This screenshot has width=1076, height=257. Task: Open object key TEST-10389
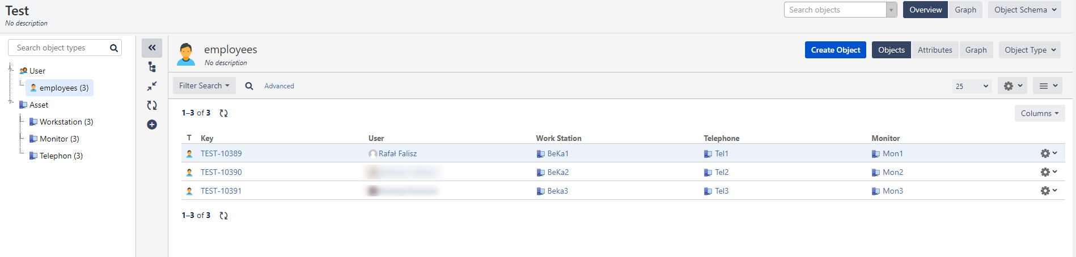tap(221, 153)
